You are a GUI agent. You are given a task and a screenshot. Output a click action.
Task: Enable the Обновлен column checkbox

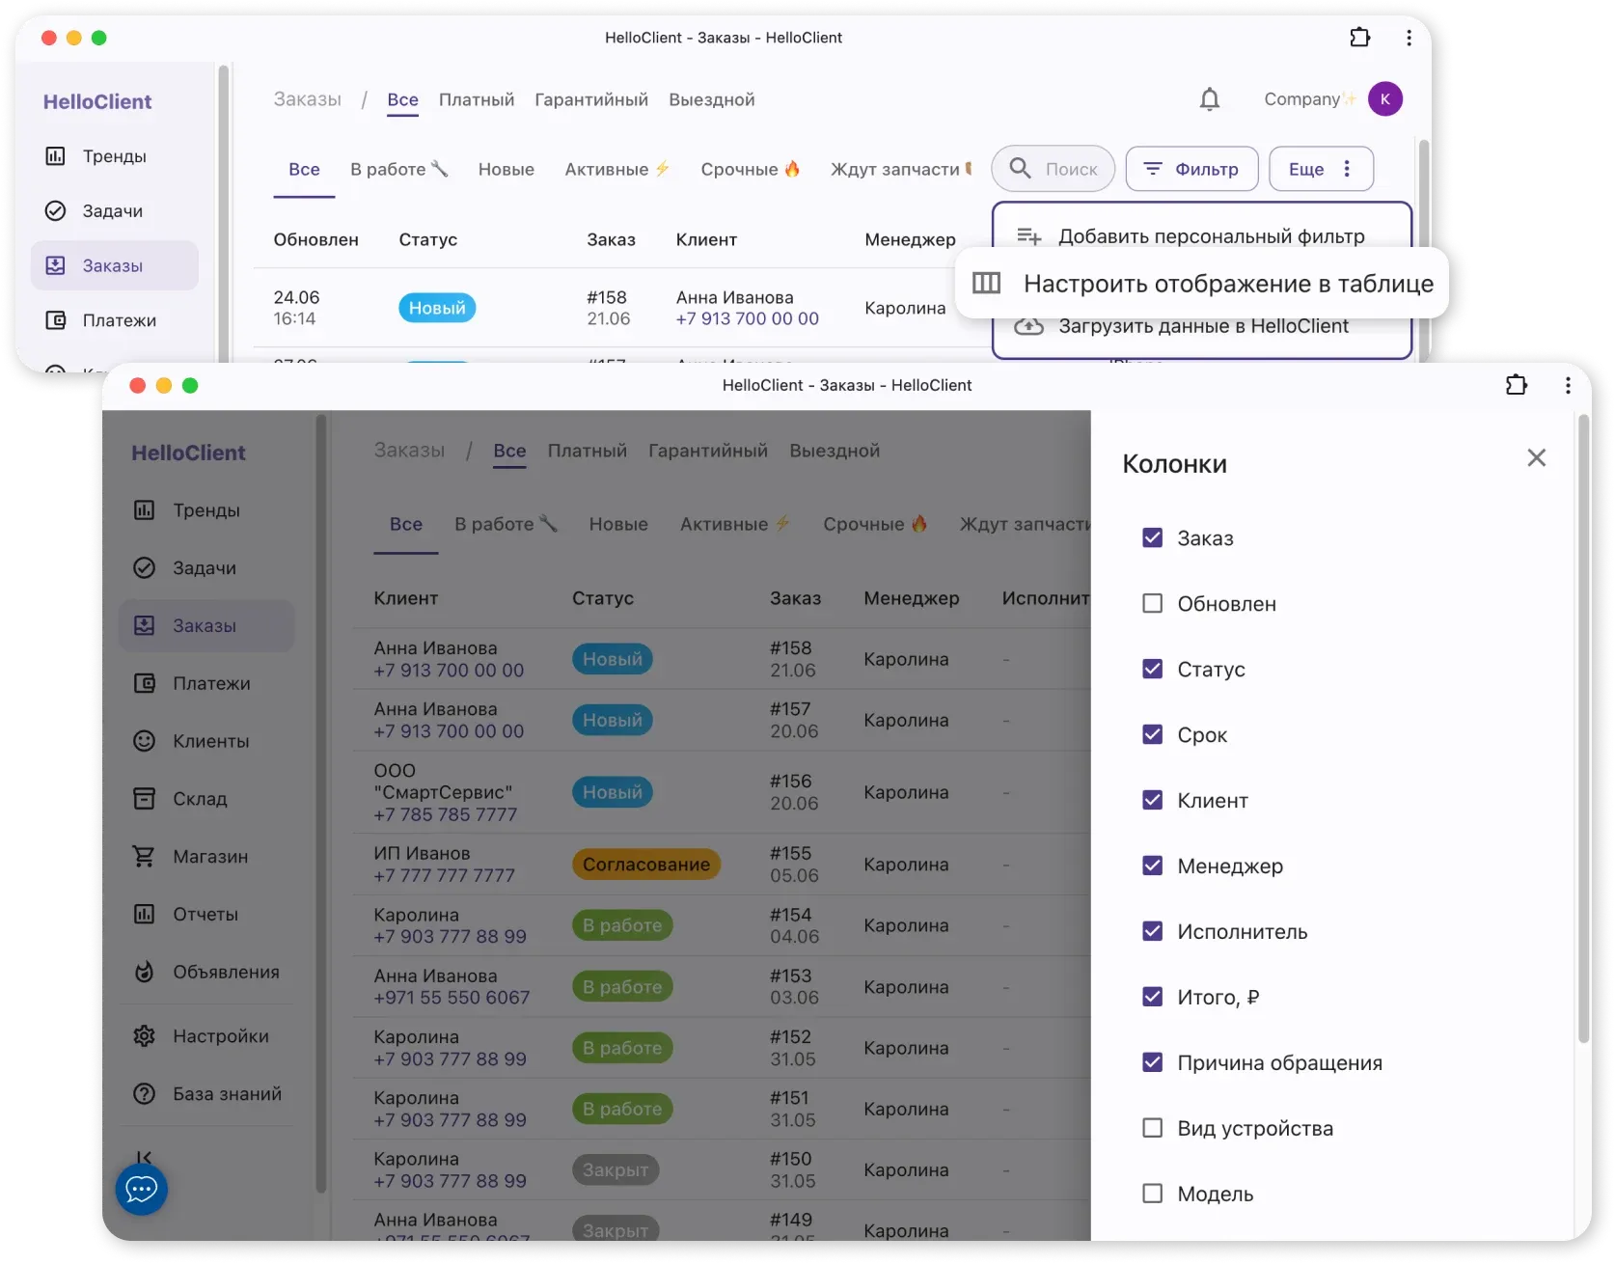coord(1152,604)
